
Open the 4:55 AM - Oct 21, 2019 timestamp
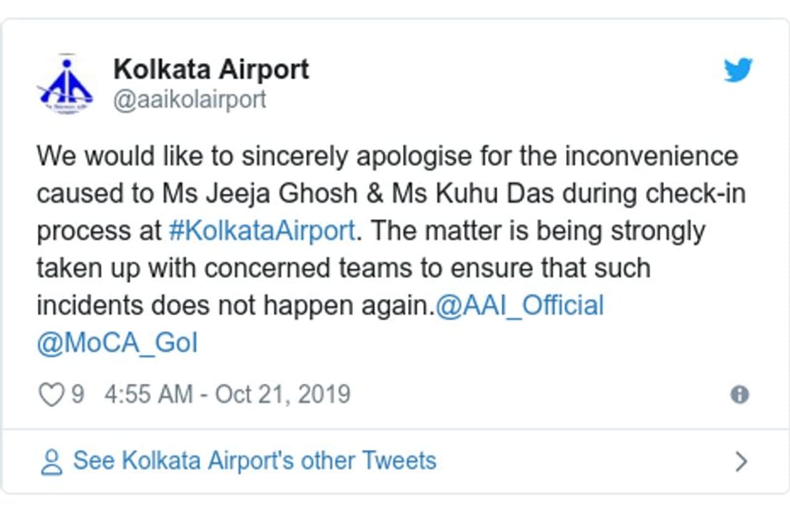click(227, 394)
